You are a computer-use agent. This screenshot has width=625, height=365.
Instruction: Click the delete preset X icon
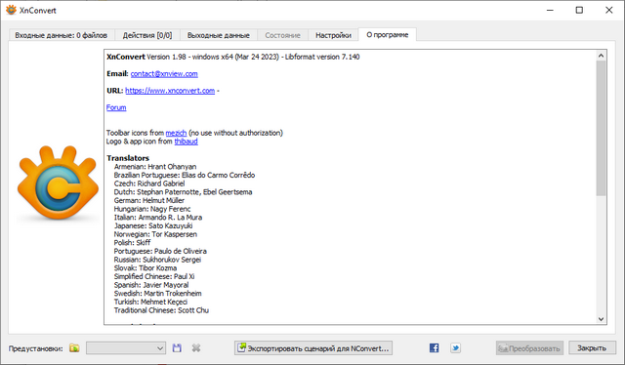click(195, 347)
